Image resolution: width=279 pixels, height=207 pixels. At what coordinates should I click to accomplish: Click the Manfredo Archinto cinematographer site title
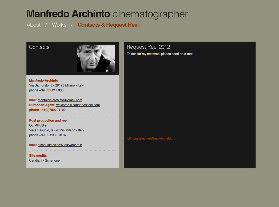pyautogui.click(x=107, y=14)
